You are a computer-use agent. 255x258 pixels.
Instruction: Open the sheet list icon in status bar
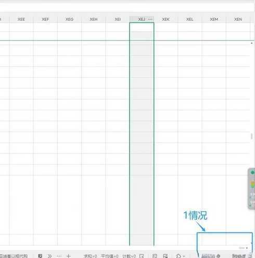(x=40, y=256)
